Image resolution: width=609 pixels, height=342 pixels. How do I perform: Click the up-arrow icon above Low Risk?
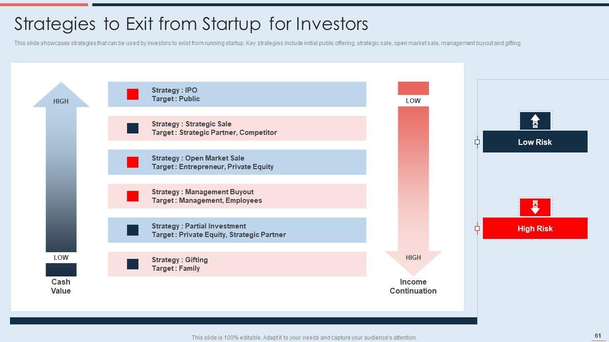click(535, 121)
